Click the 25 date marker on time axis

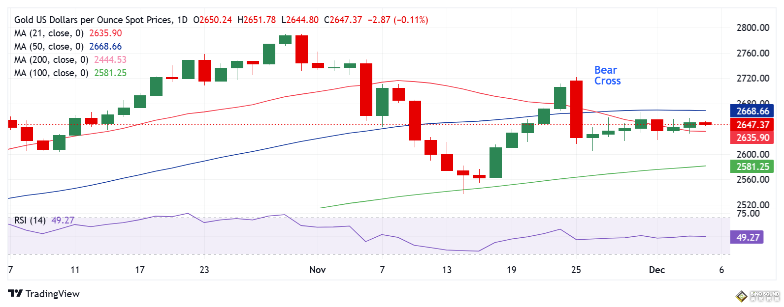(576, 270)
